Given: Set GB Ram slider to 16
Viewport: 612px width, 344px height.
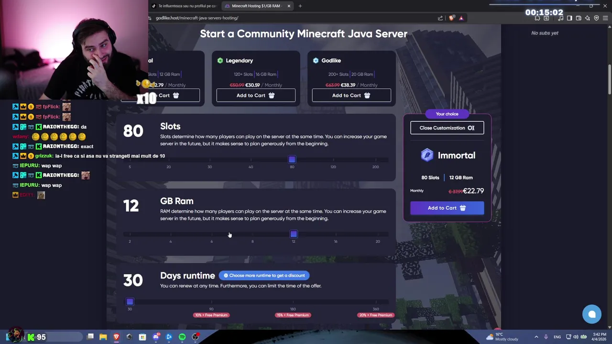Looking at the screenshot, I should point(336,235).
